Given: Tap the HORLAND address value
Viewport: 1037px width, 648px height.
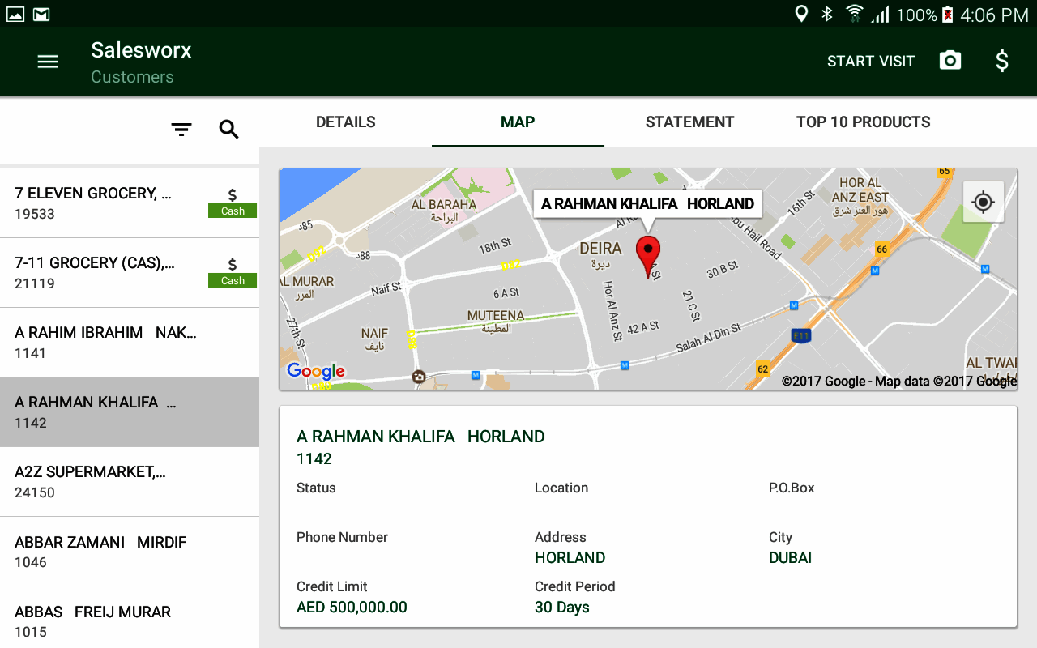Looking at the screenshot, I should click(x=570, y=558).
